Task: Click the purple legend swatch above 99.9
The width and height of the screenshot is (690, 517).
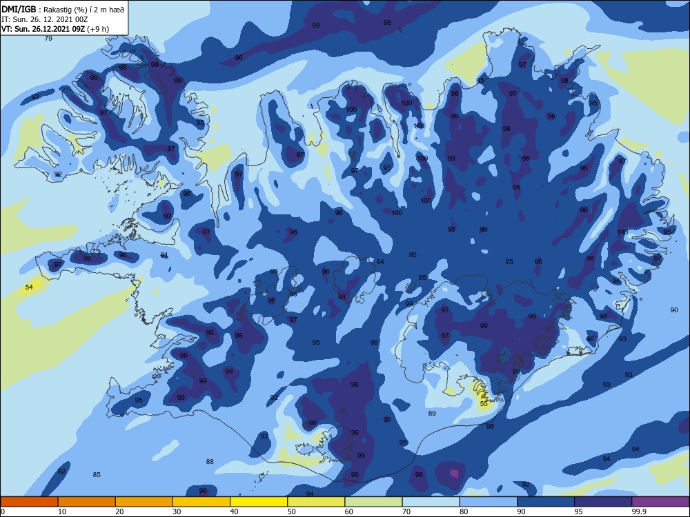Action: coord(660,502)
